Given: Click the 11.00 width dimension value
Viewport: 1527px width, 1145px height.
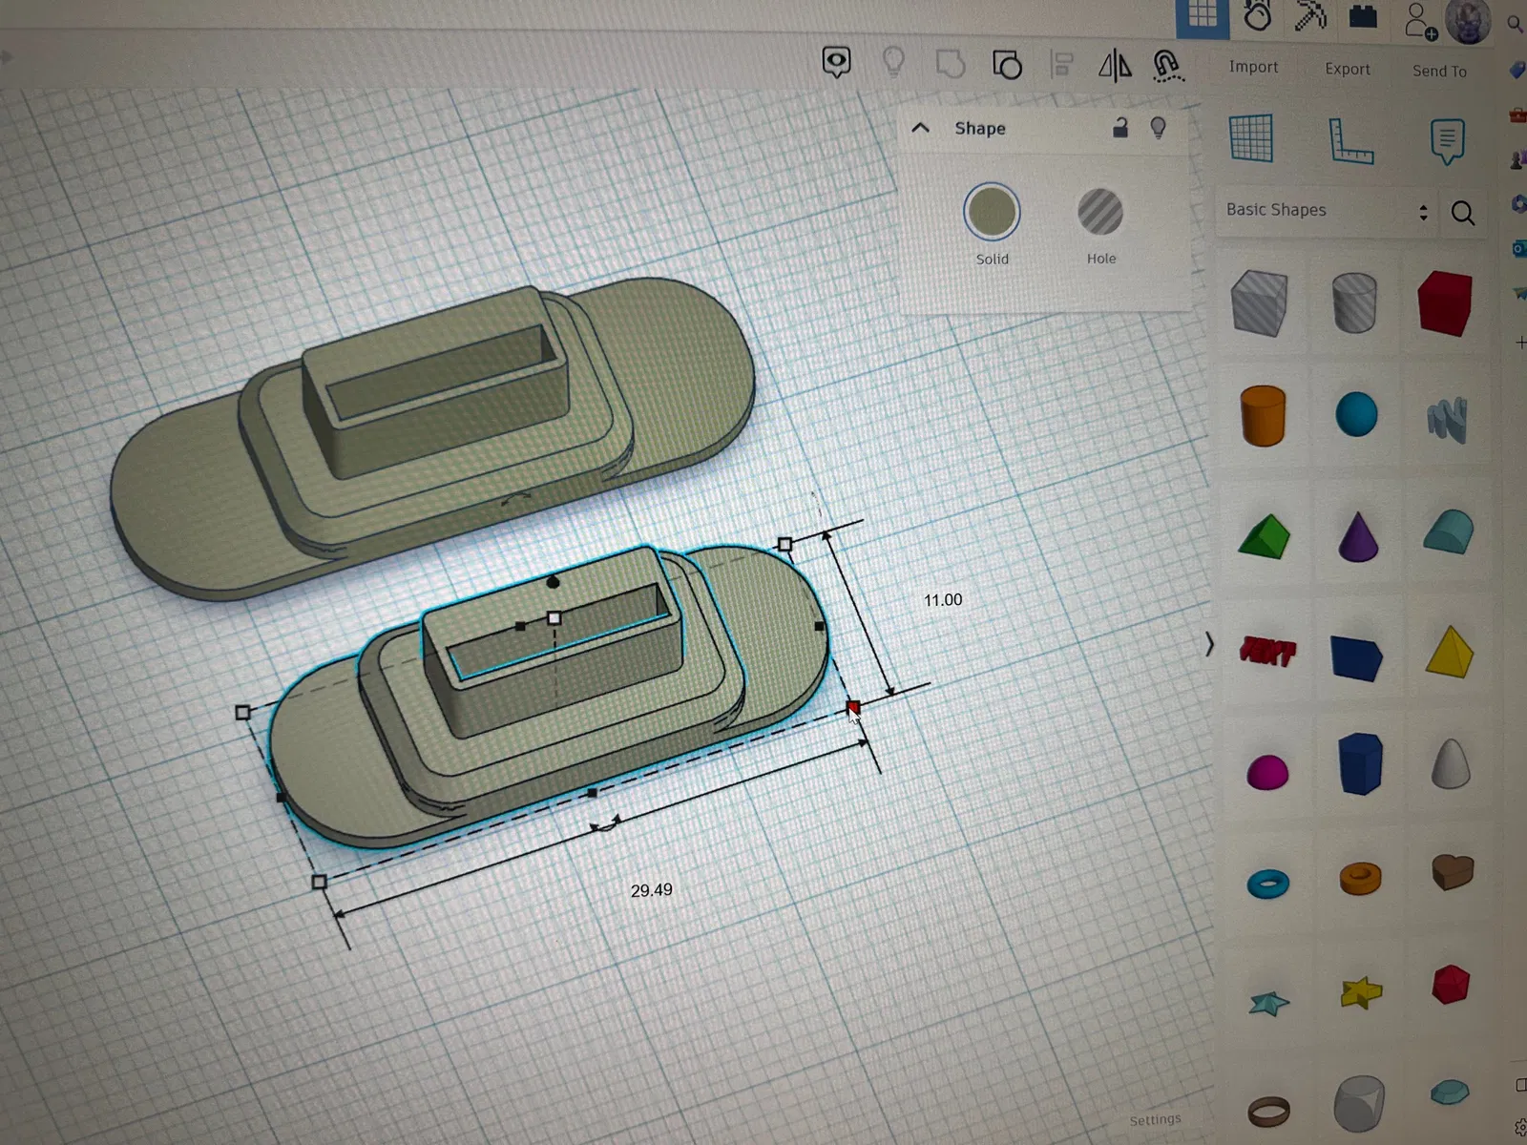Looking at the screenshot, I should coord(943,600).
